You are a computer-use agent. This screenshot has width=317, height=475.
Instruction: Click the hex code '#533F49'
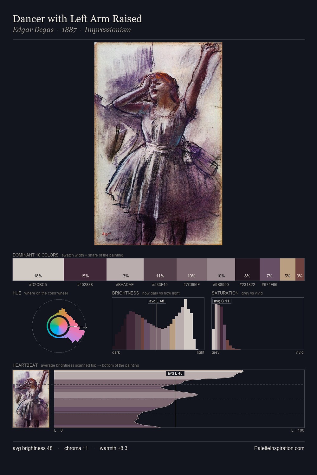pos(160,284)
